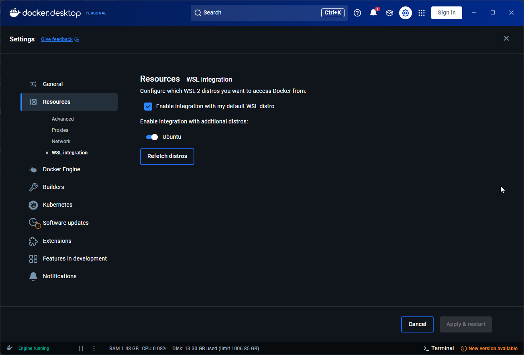Click the New version available info icon
Screen dimensions: 524x355
[x=463, y=349]
